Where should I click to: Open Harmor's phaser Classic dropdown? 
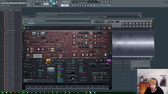pos(92,51)
